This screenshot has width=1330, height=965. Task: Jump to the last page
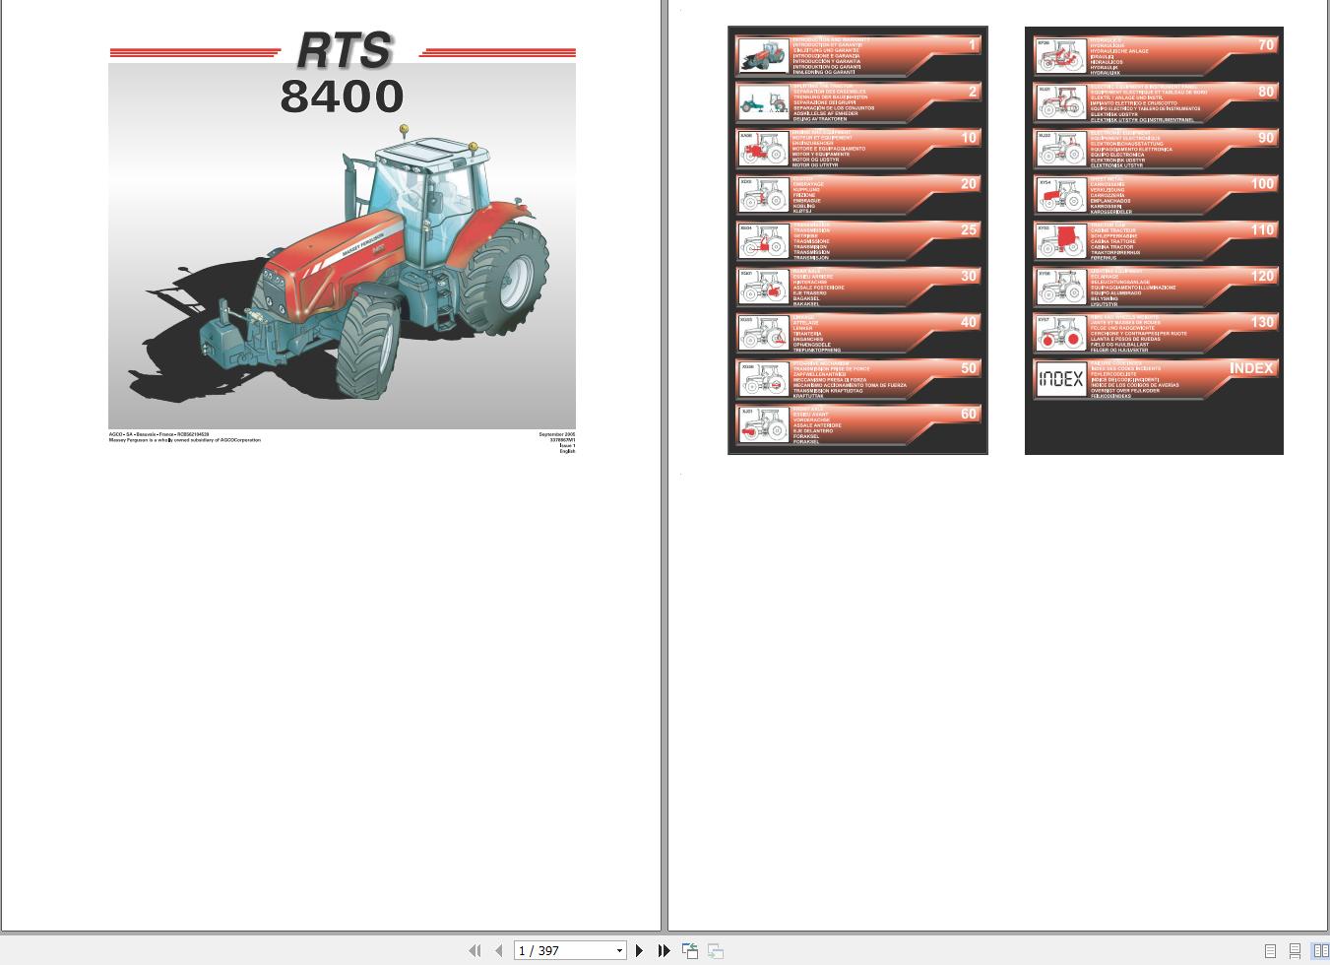[665, 950]
